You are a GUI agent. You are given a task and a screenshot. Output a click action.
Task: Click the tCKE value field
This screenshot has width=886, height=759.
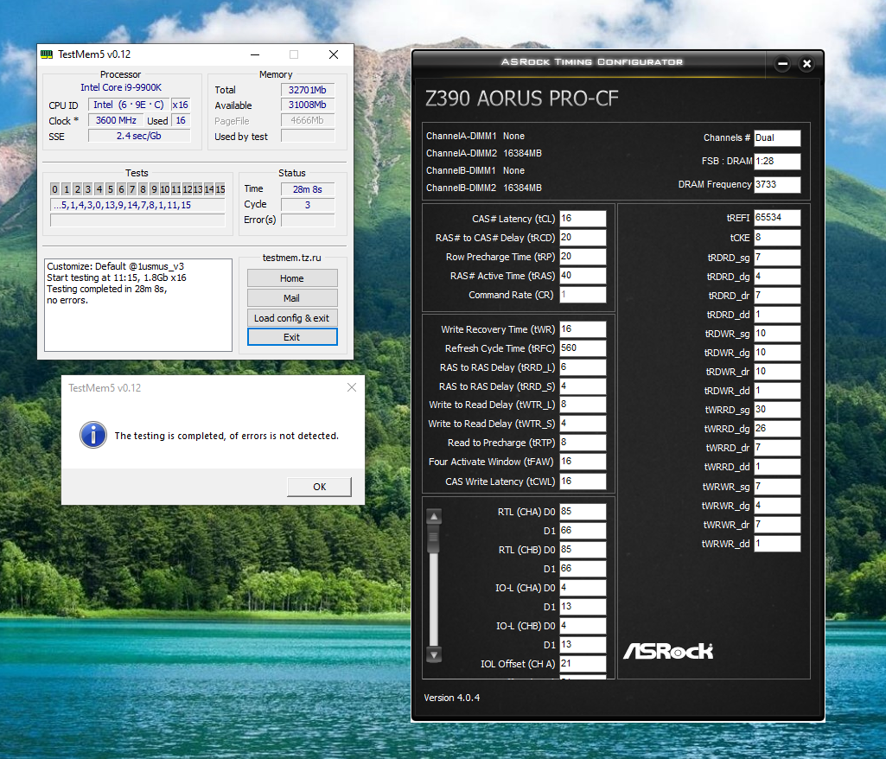(x=777, y=238)
